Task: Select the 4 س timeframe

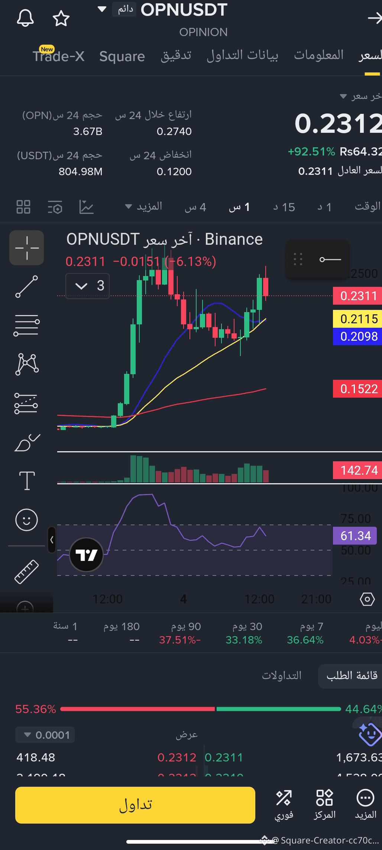Action: tap(195, 207)
